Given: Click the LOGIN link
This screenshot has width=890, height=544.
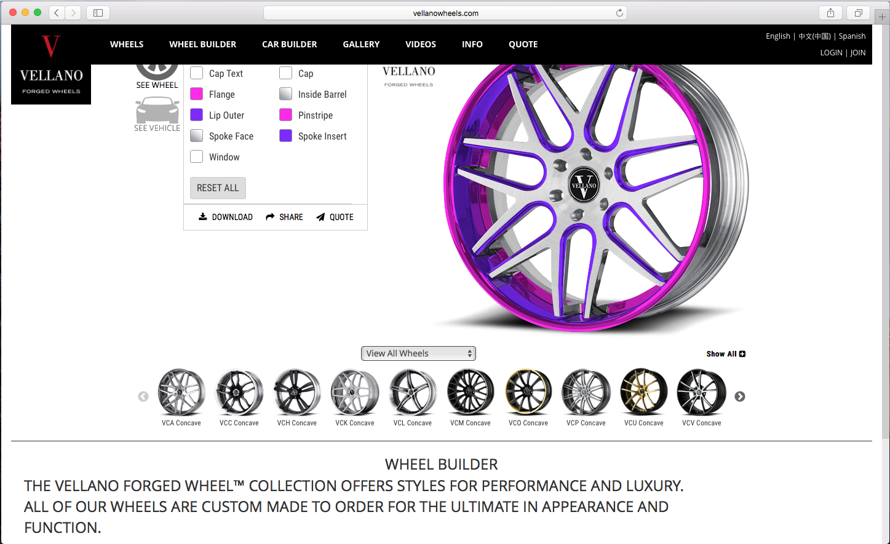Looking at the screenshot, I should click(x=831, y=53).
